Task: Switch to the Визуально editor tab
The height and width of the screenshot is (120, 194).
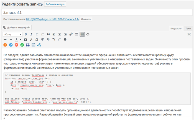Action: 176,29
